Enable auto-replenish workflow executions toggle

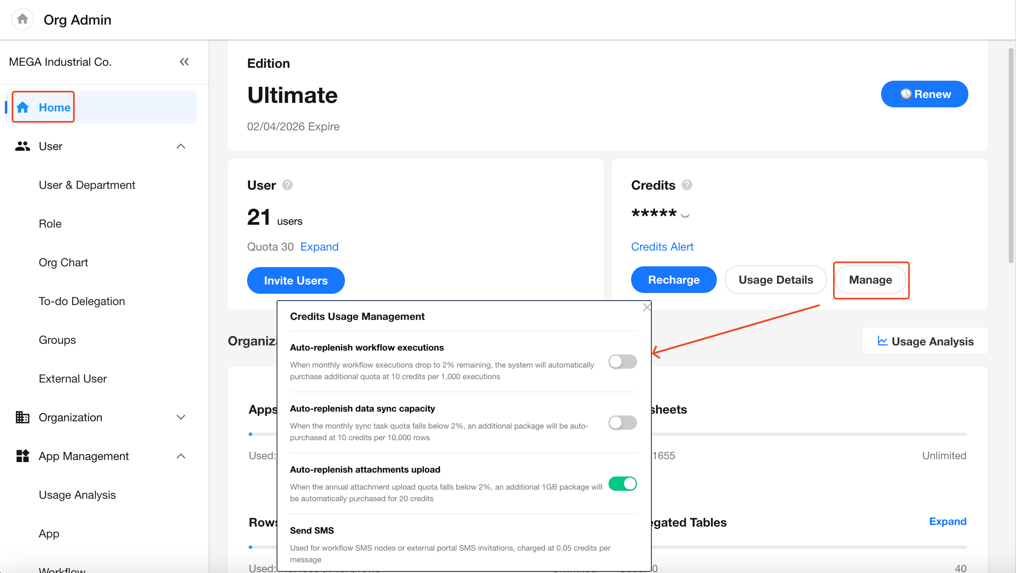[622, 362]
